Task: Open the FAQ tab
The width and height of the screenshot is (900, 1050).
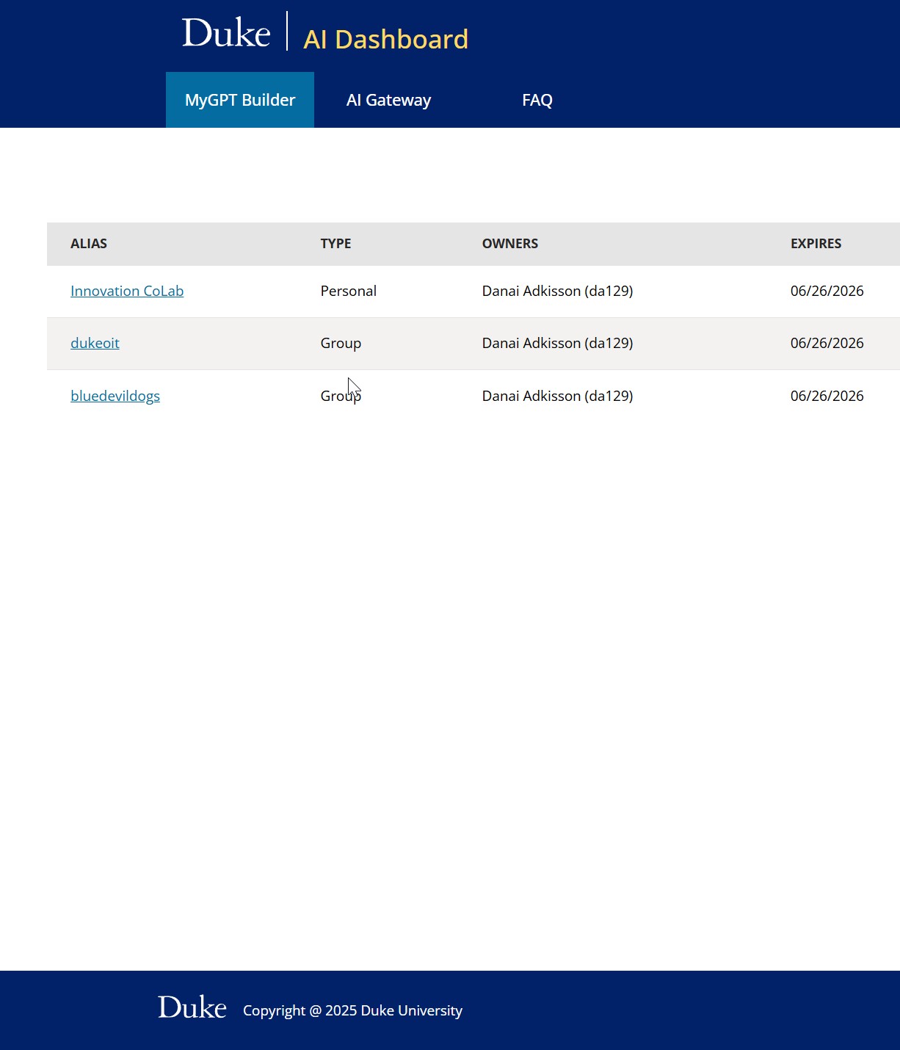Action: 537,99
